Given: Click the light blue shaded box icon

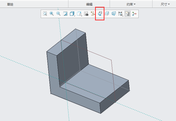Looking at the screenshot, I should (107, 14).
